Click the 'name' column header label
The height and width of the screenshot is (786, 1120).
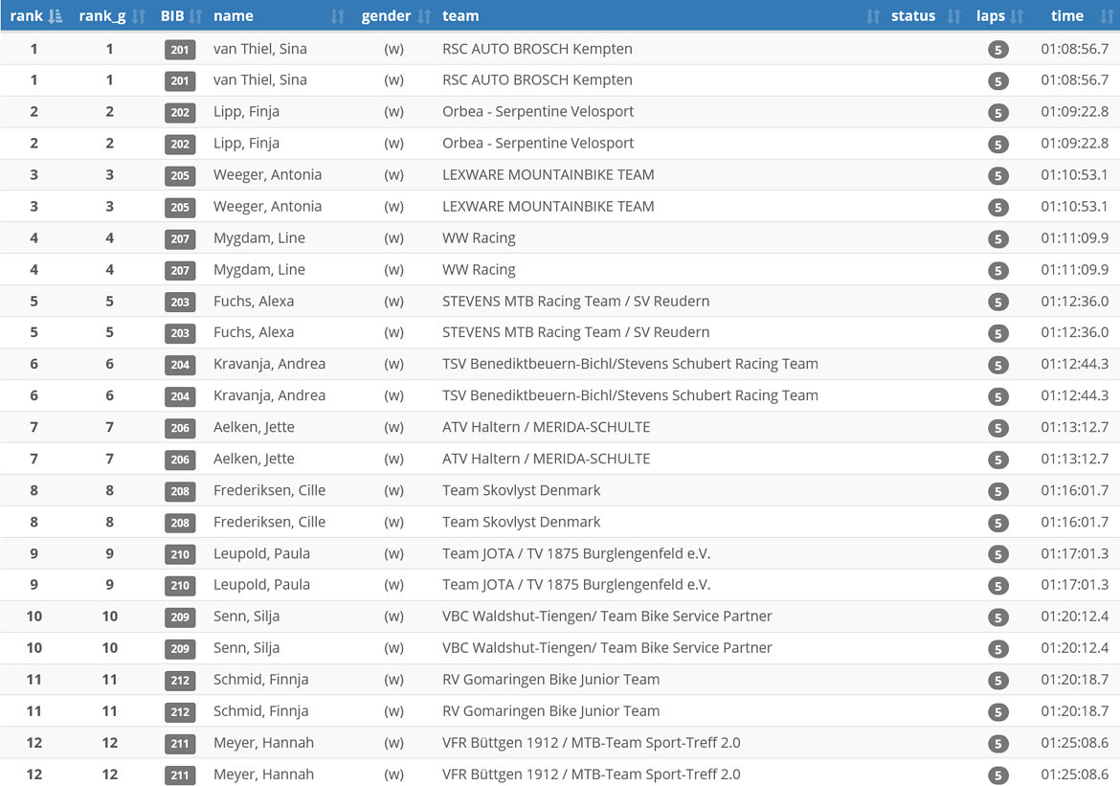[x=234, y=15]
